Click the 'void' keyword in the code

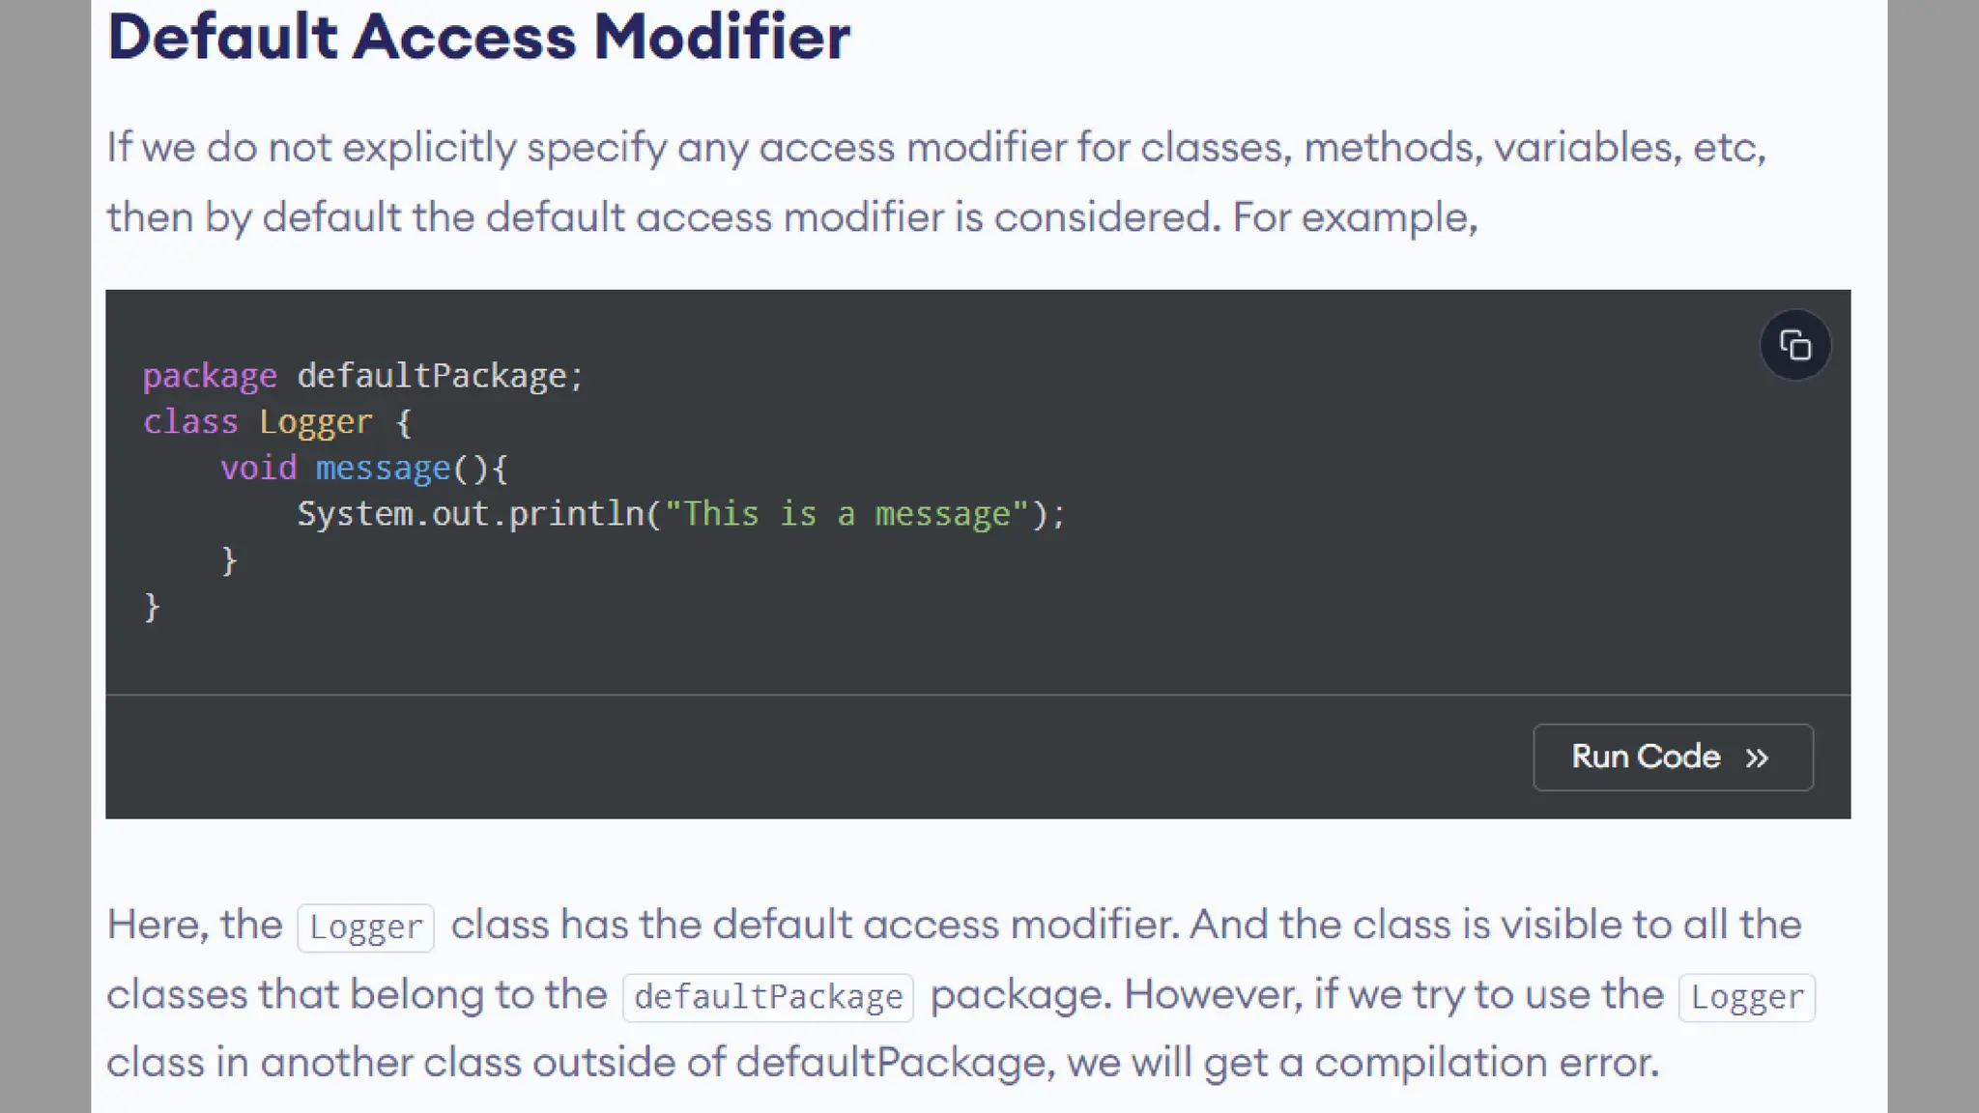(x=258, y=468)
